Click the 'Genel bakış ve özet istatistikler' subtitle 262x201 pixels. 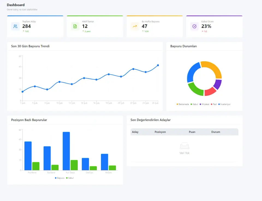[x=22, y=10]
